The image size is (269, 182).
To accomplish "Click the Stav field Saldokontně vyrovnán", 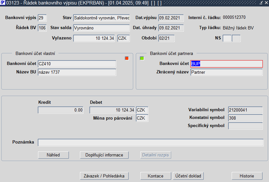I will (102, 18).
